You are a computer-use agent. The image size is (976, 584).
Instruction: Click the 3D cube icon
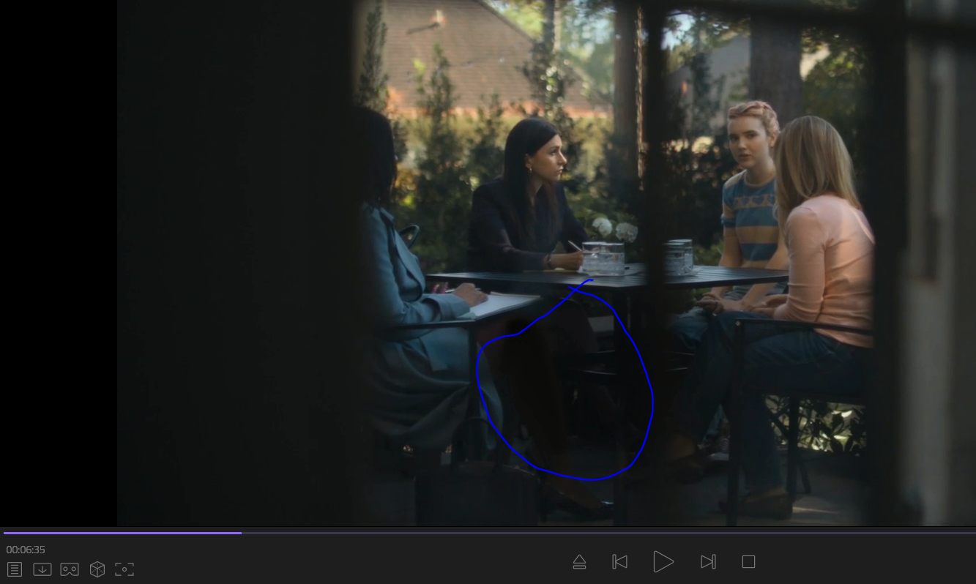point(97,569)
